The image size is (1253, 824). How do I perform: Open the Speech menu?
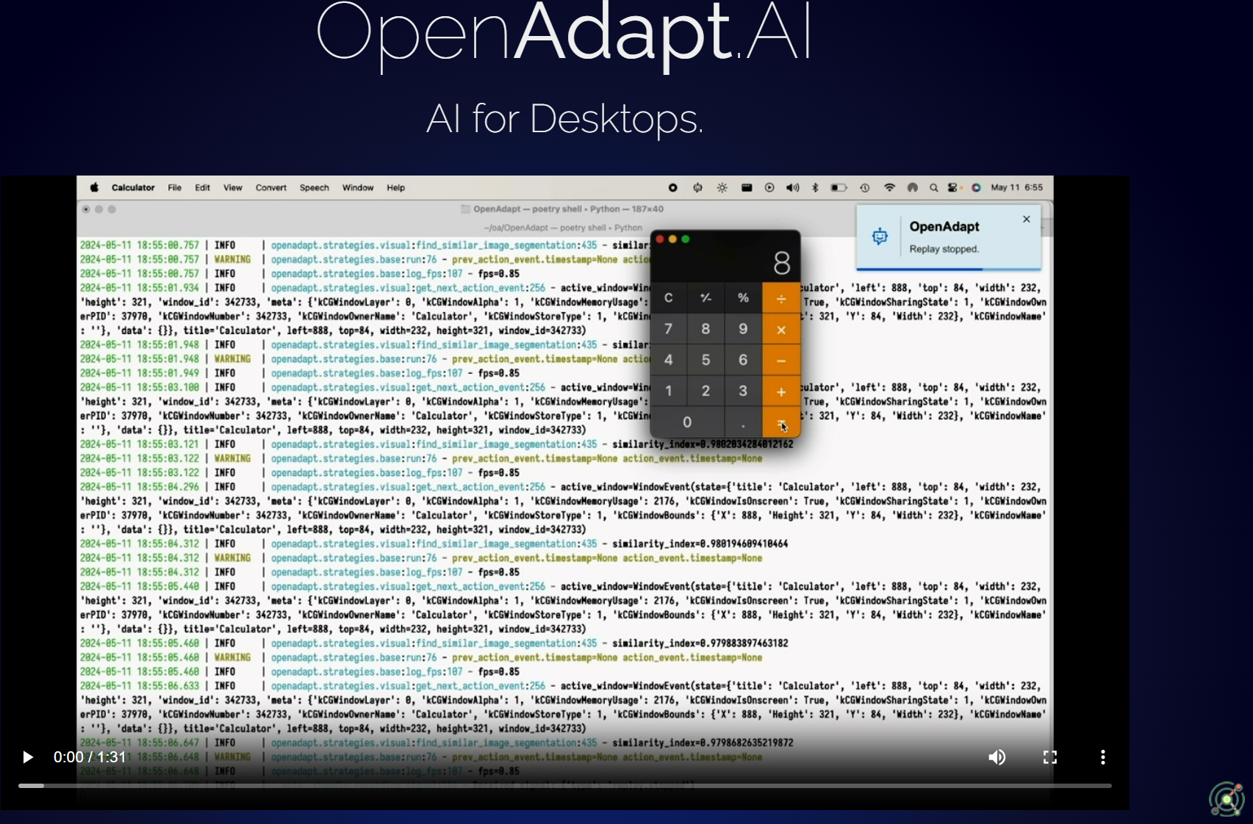[315, 188]
